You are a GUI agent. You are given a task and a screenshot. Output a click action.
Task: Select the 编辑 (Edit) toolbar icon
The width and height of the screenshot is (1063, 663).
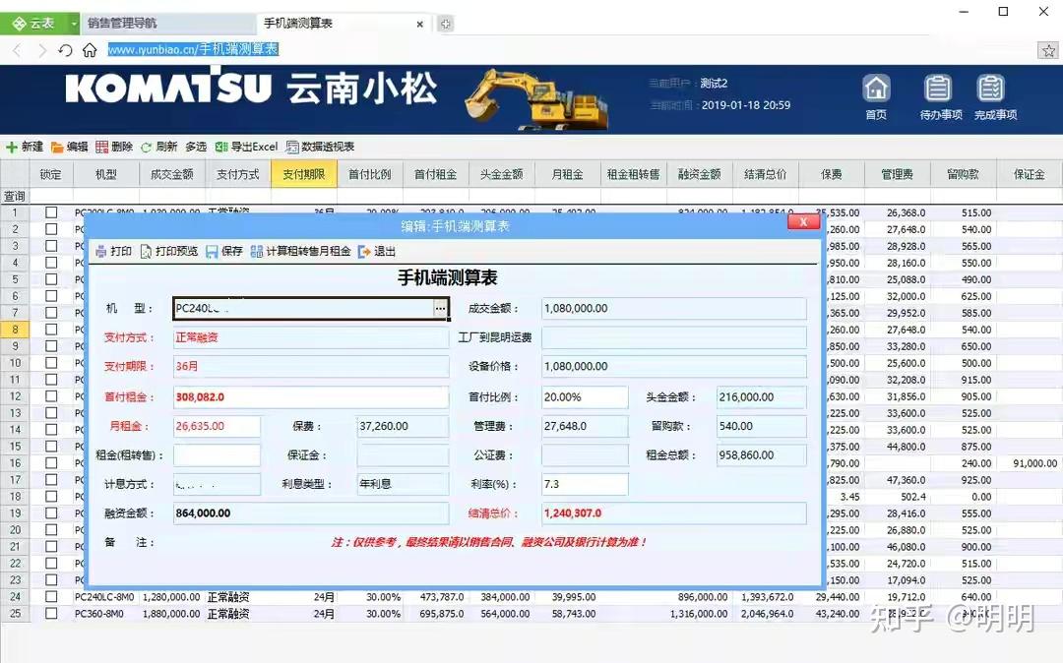pos(67,148)
